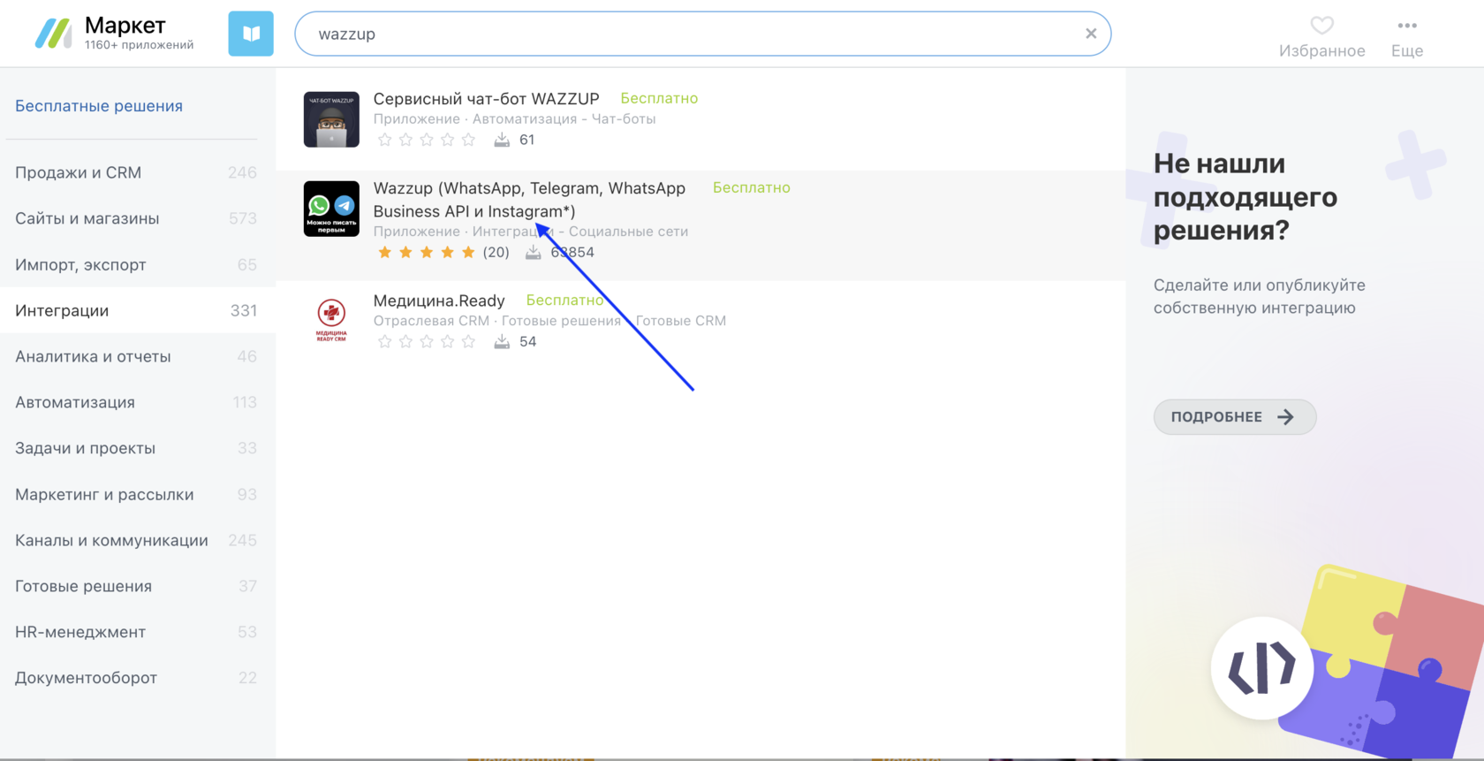This screenshot has height=761, width=1484.
Task: Click the Медицина.Ready red cross icon
Action: tap(331, 319)
